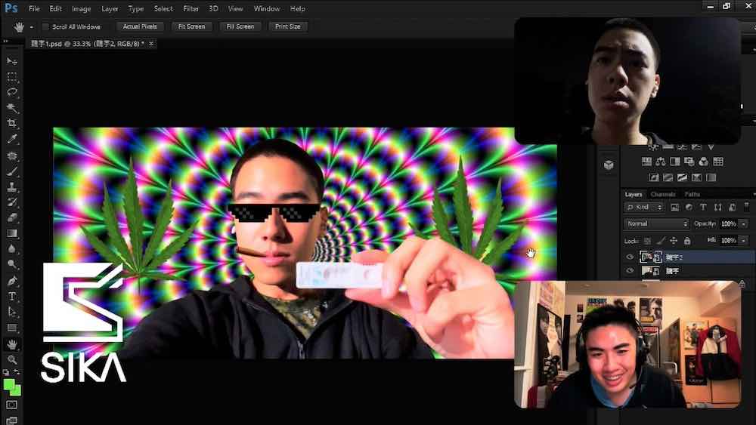
Task: Select the Pen tool
Action: 12,281
